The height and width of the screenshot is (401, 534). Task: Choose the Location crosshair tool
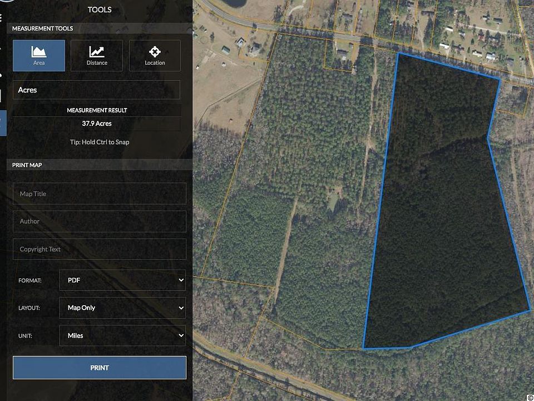tap(155, 56)
